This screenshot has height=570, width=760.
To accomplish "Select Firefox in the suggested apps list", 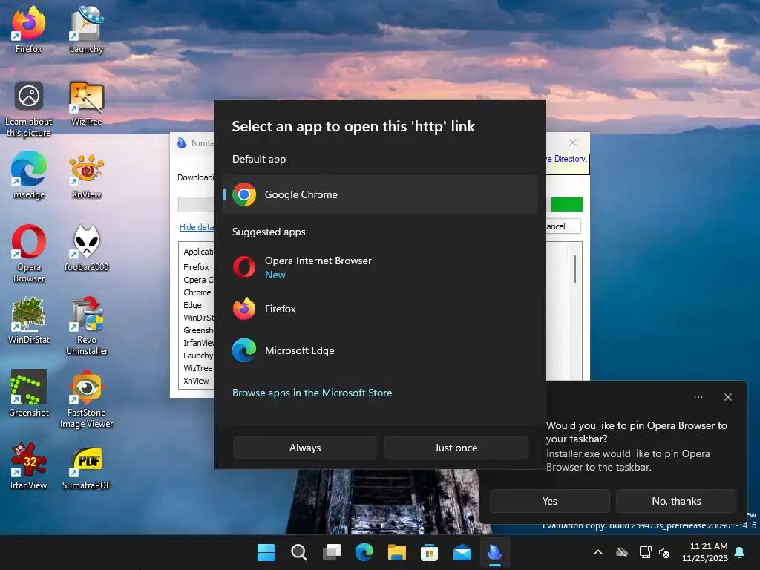I will (380, 309).
